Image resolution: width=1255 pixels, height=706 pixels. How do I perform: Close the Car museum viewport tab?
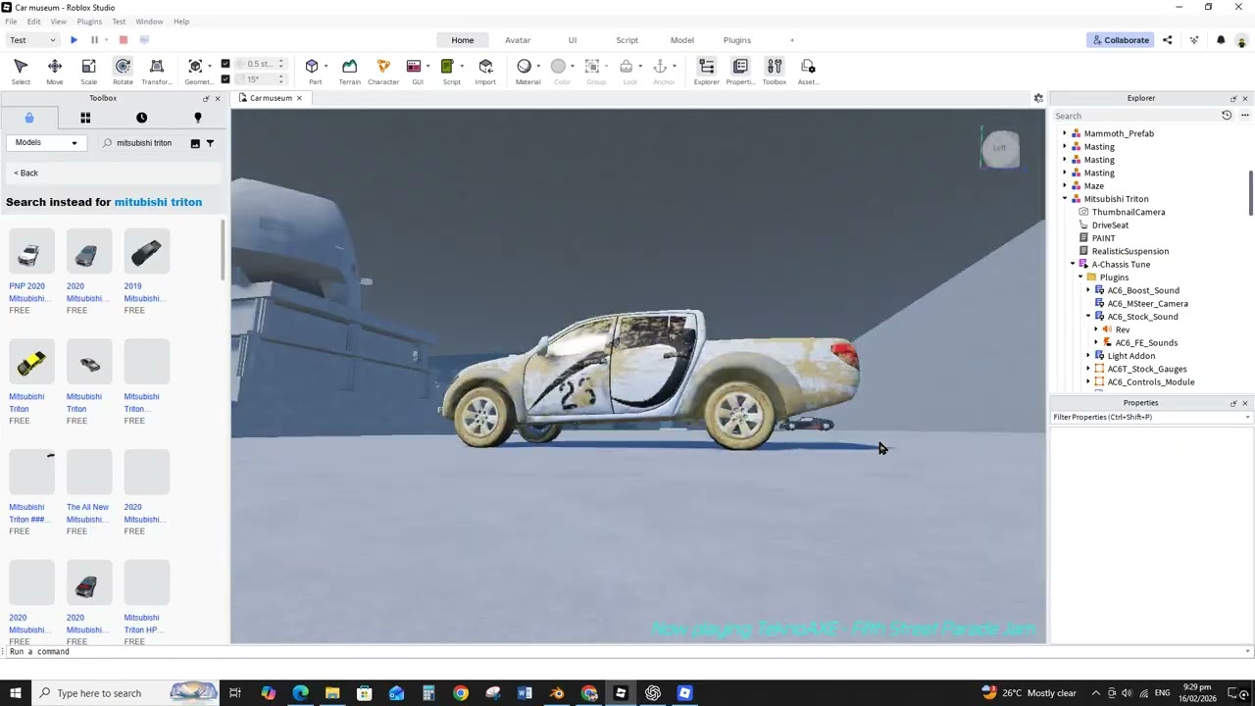[299, 98]
